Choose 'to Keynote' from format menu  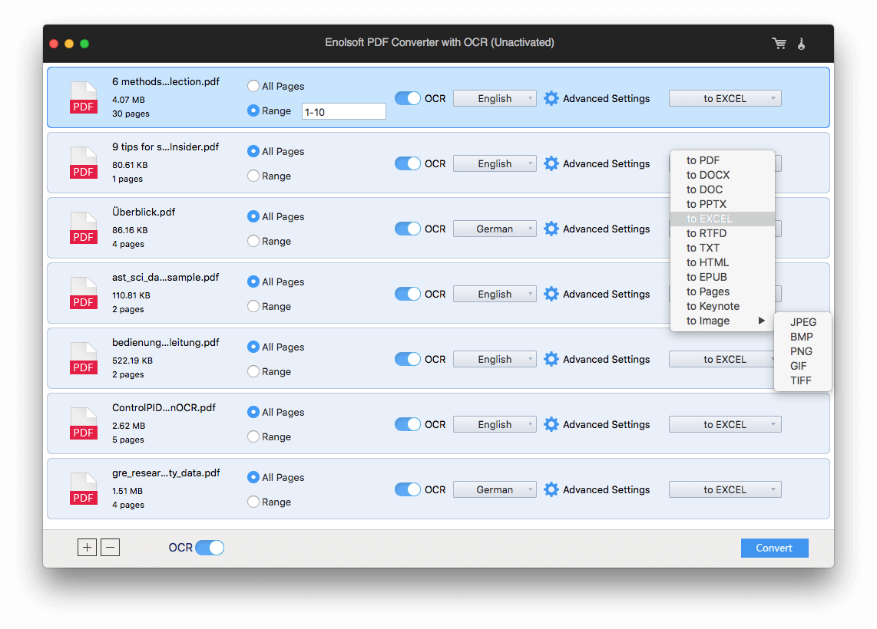pos(723,306)
